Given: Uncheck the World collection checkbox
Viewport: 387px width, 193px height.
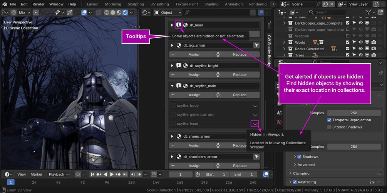Looking at the screenshot, I should [348, 42].
